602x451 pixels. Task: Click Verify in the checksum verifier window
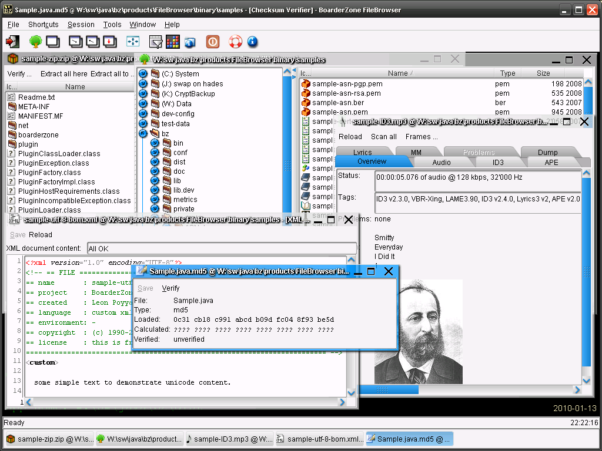click(170, 288)
